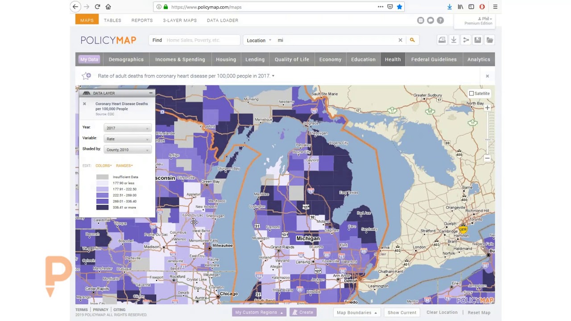Open the help question mark icon

[440, 20]
